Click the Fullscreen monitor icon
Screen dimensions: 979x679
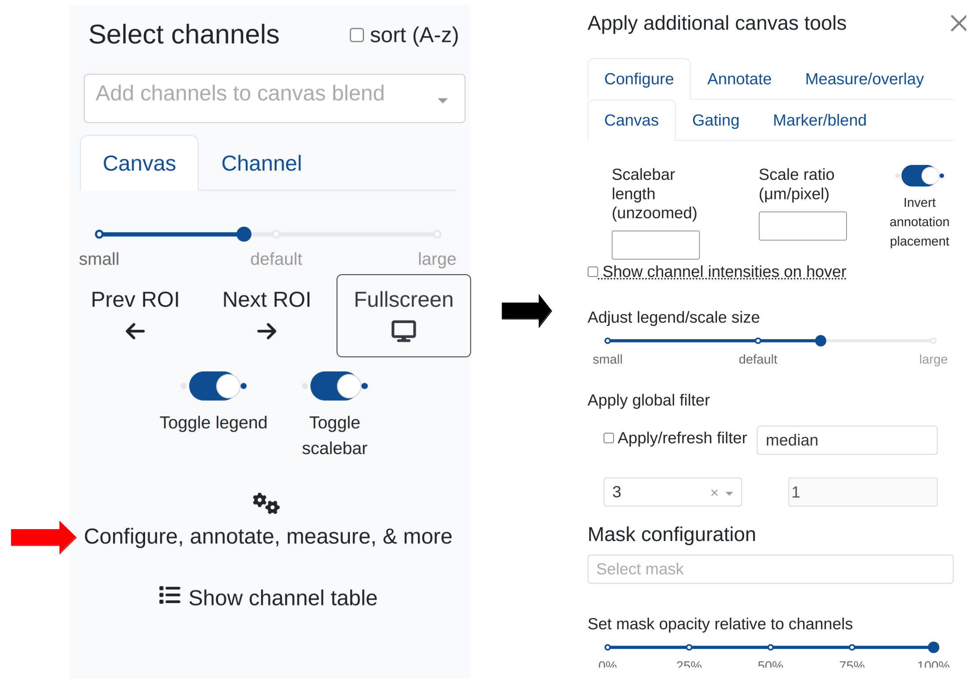403,331
